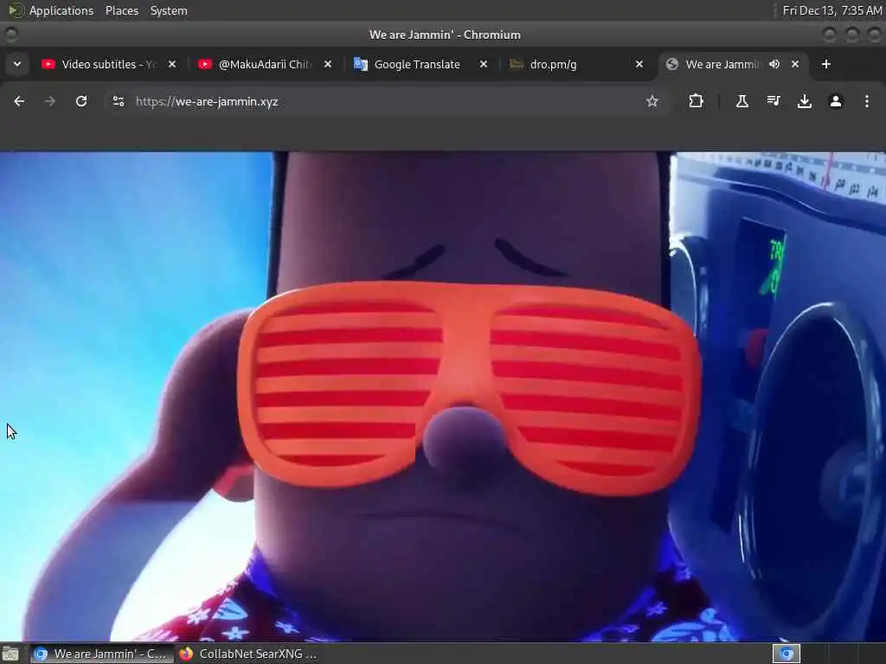Go forward to the next page
886x664 pixels.
tap(50, 102)
